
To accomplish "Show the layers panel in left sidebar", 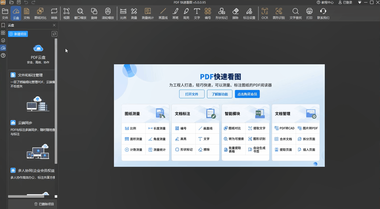I will 3,40.
